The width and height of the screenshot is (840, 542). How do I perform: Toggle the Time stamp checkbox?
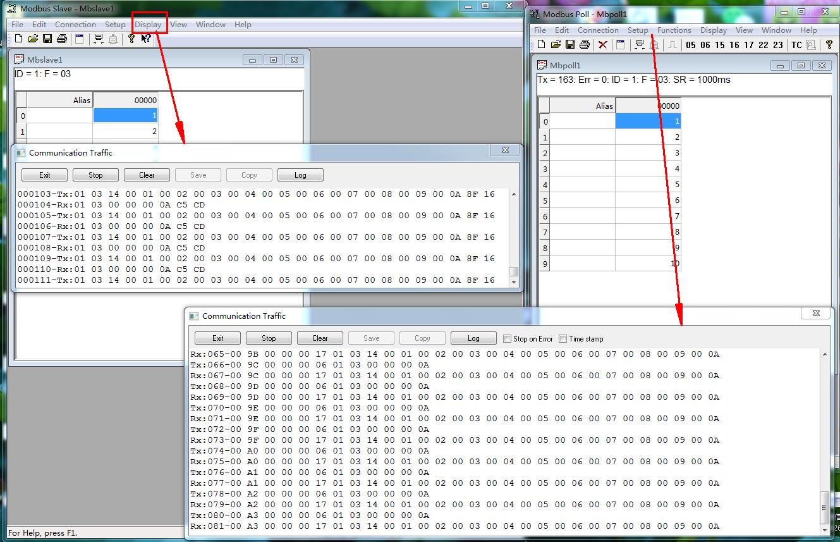[563, 339]
